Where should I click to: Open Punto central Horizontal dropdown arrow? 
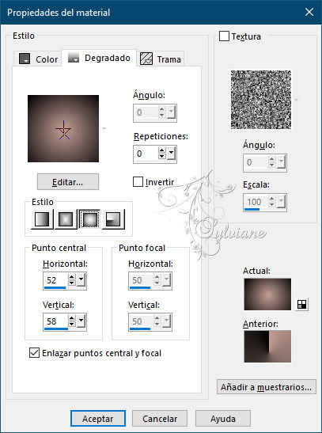(x=81, y=280)
